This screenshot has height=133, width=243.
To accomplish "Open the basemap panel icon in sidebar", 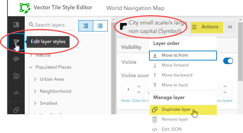I will click(16, 25).
